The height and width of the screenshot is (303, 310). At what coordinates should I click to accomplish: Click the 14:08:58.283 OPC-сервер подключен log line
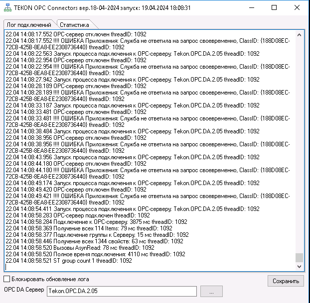click(76, 215)
